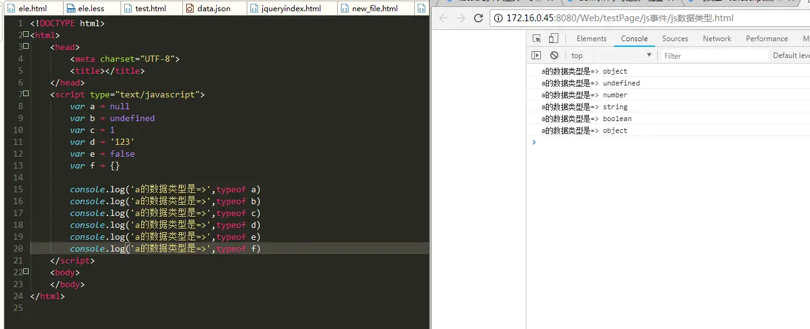
Task: Click the console line showing 'undefined'
Action: click(668, 83)
